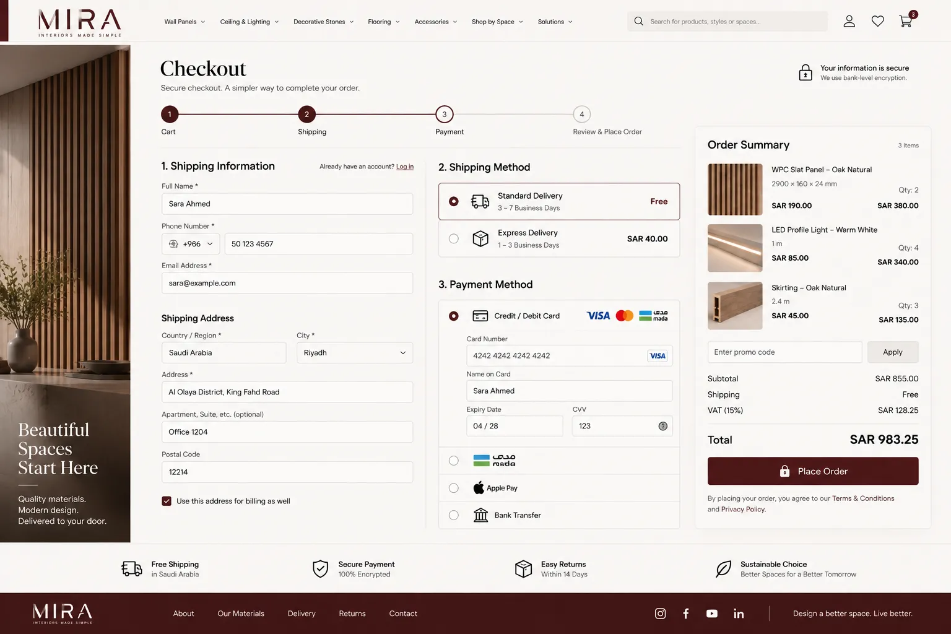Click the Easy Returns box icon
Image resolution: width=951 pixels, height=634 pixels.
524,569
